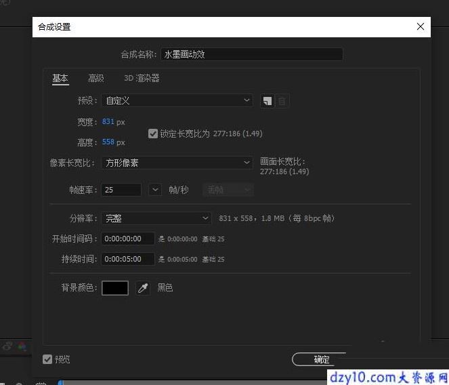Open the black 背景颜色 swatch
The image size is (449, 385).
pos(115,288)
